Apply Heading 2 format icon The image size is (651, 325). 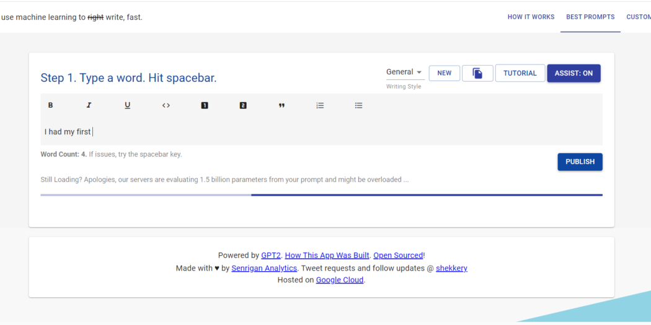pyautogui.click(x=243, y=106)
